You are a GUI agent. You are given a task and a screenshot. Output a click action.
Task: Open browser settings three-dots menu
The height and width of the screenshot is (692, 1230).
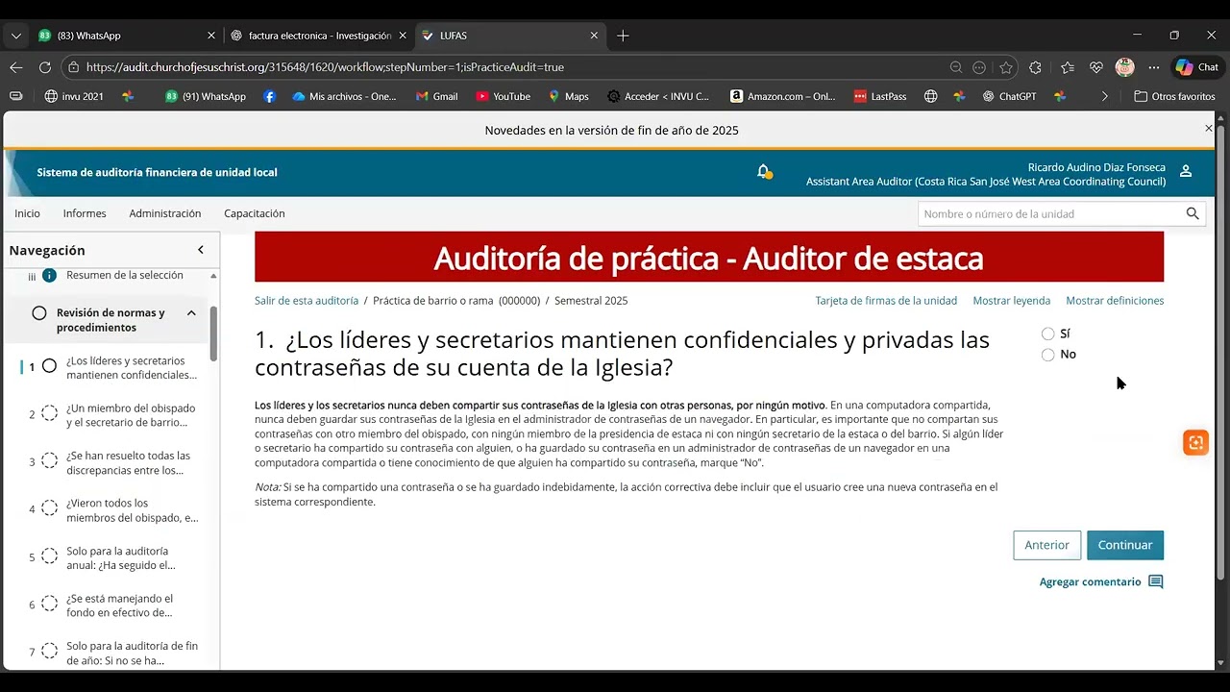1154,67
